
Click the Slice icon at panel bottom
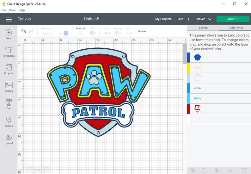tap(193, 170)
